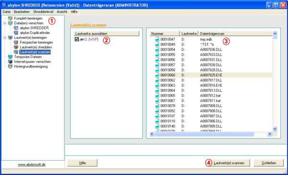Image resolution: width=288 pixels, height=175 pixels.
Task: Click the Laufwerk(e) scannen tree icon
Action: pyautogui.click(x=16, y=52)
